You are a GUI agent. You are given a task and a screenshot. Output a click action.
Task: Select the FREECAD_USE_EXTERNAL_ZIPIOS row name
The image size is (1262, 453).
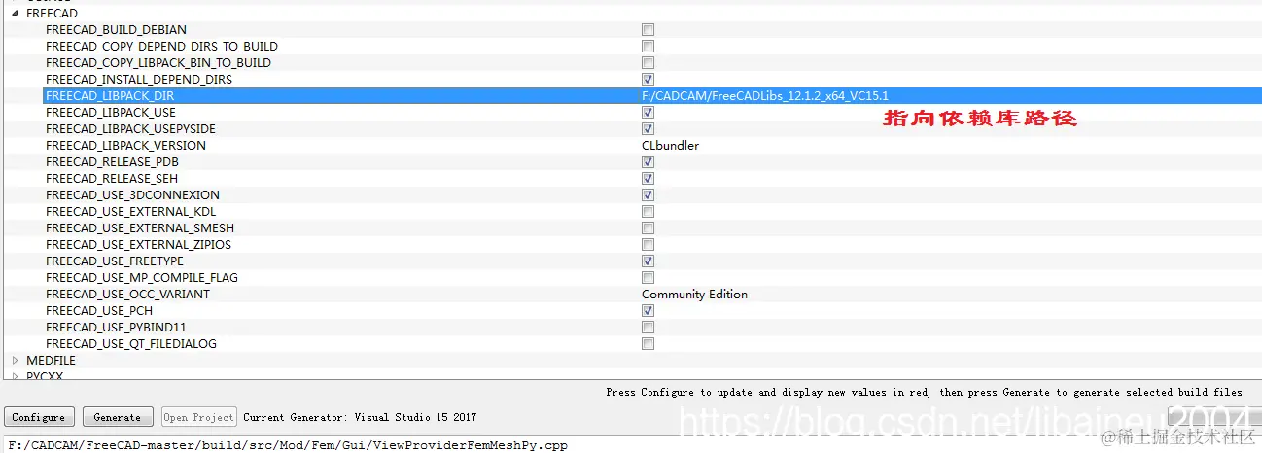140,245
